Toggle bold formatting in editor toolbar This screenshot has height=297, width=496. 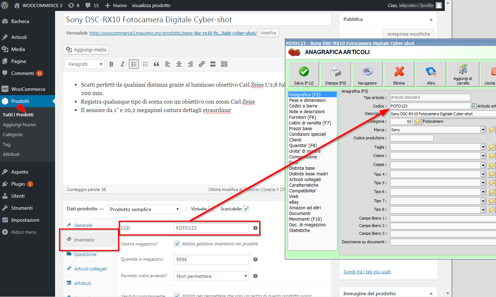coord(111,64)
